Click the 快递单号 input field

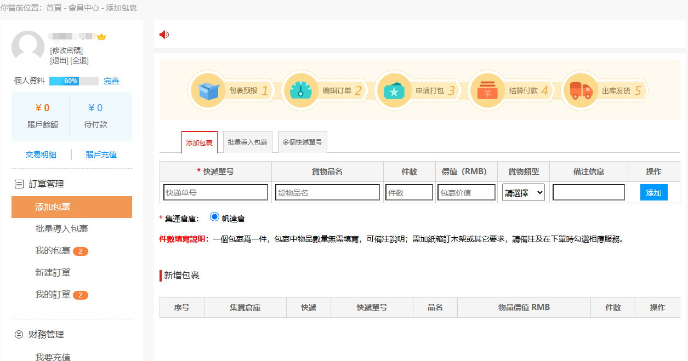(x=215, y=193)
